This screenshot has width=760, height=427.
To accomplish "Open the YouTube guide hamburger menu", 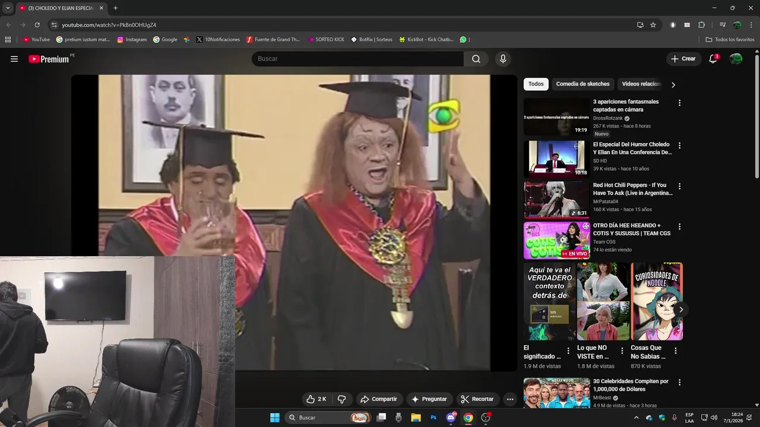I will point(14,59).
